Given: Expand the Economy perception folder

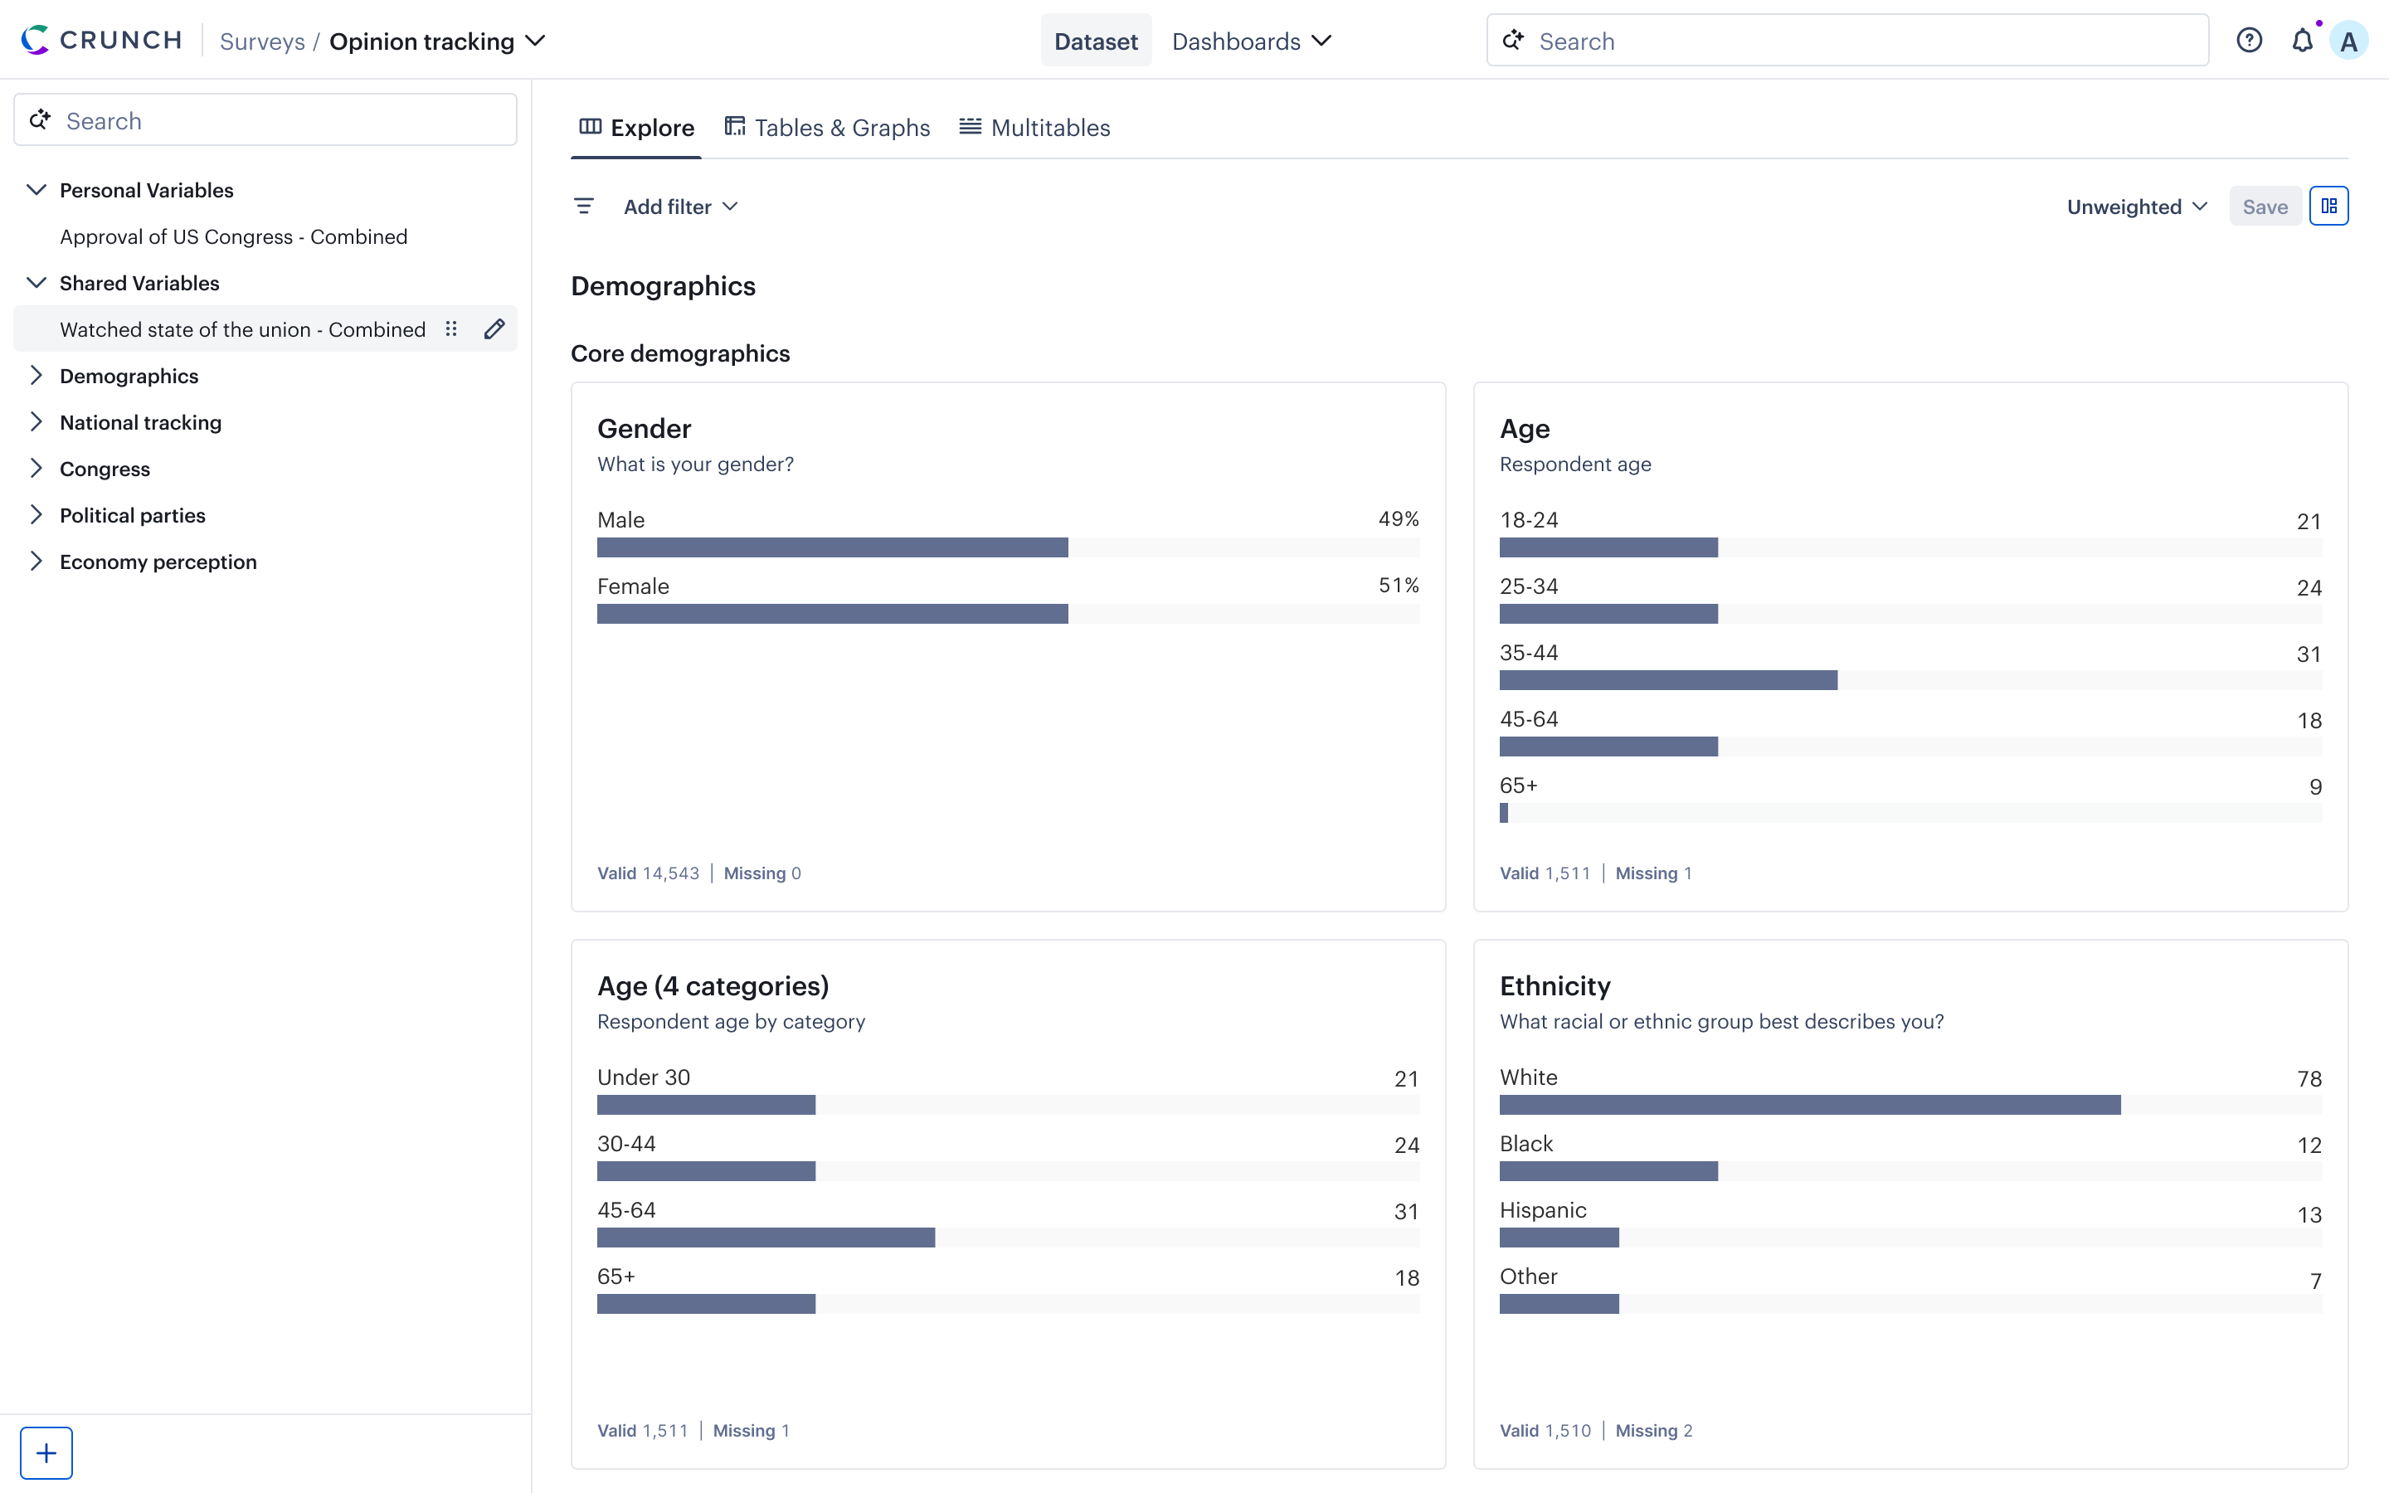Looking at the screenshot, I should (36, 561).
